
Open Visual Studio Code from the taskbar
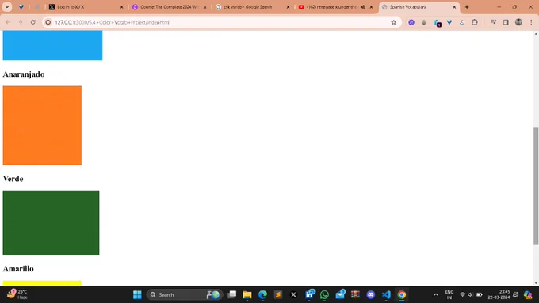click(386, 294)
